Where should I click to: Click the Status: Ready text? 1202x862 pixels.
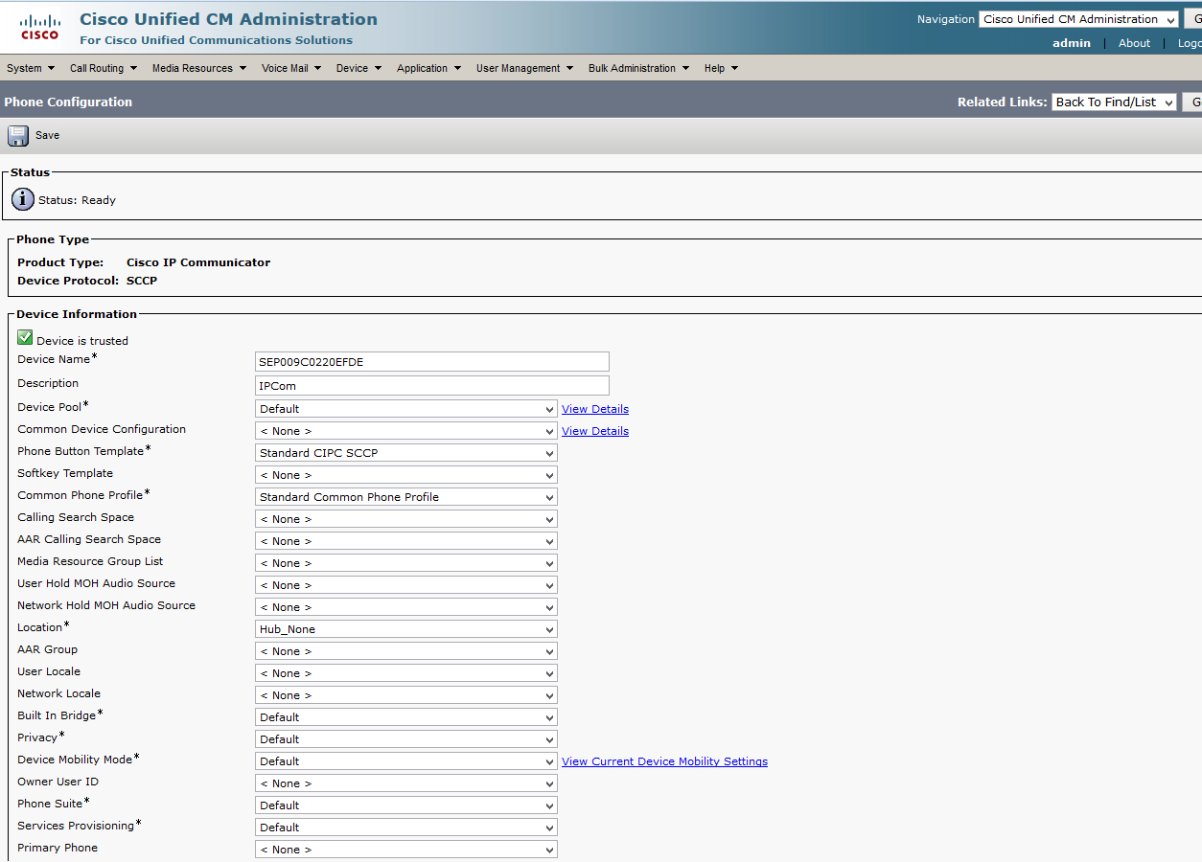pos(77,200)
